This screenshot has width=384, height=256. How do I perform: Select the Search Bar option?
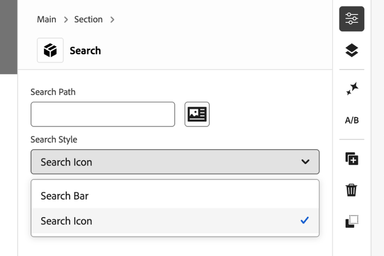tap(65, 196)
